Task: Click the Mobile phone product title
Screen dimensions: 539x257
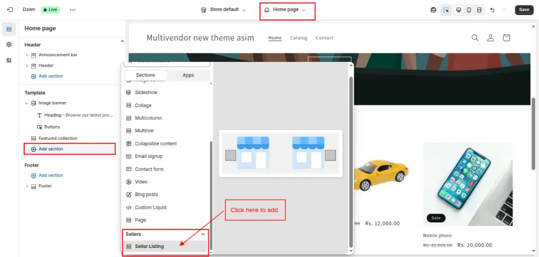Action: 438,236
